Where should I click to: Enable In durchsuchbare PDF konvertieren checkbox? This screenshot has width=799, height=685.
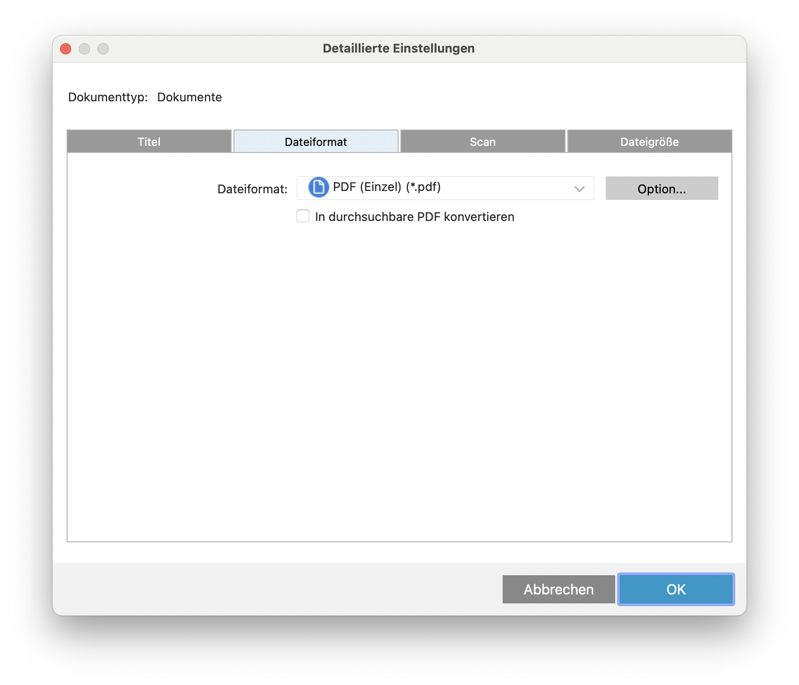coord(303,216)
